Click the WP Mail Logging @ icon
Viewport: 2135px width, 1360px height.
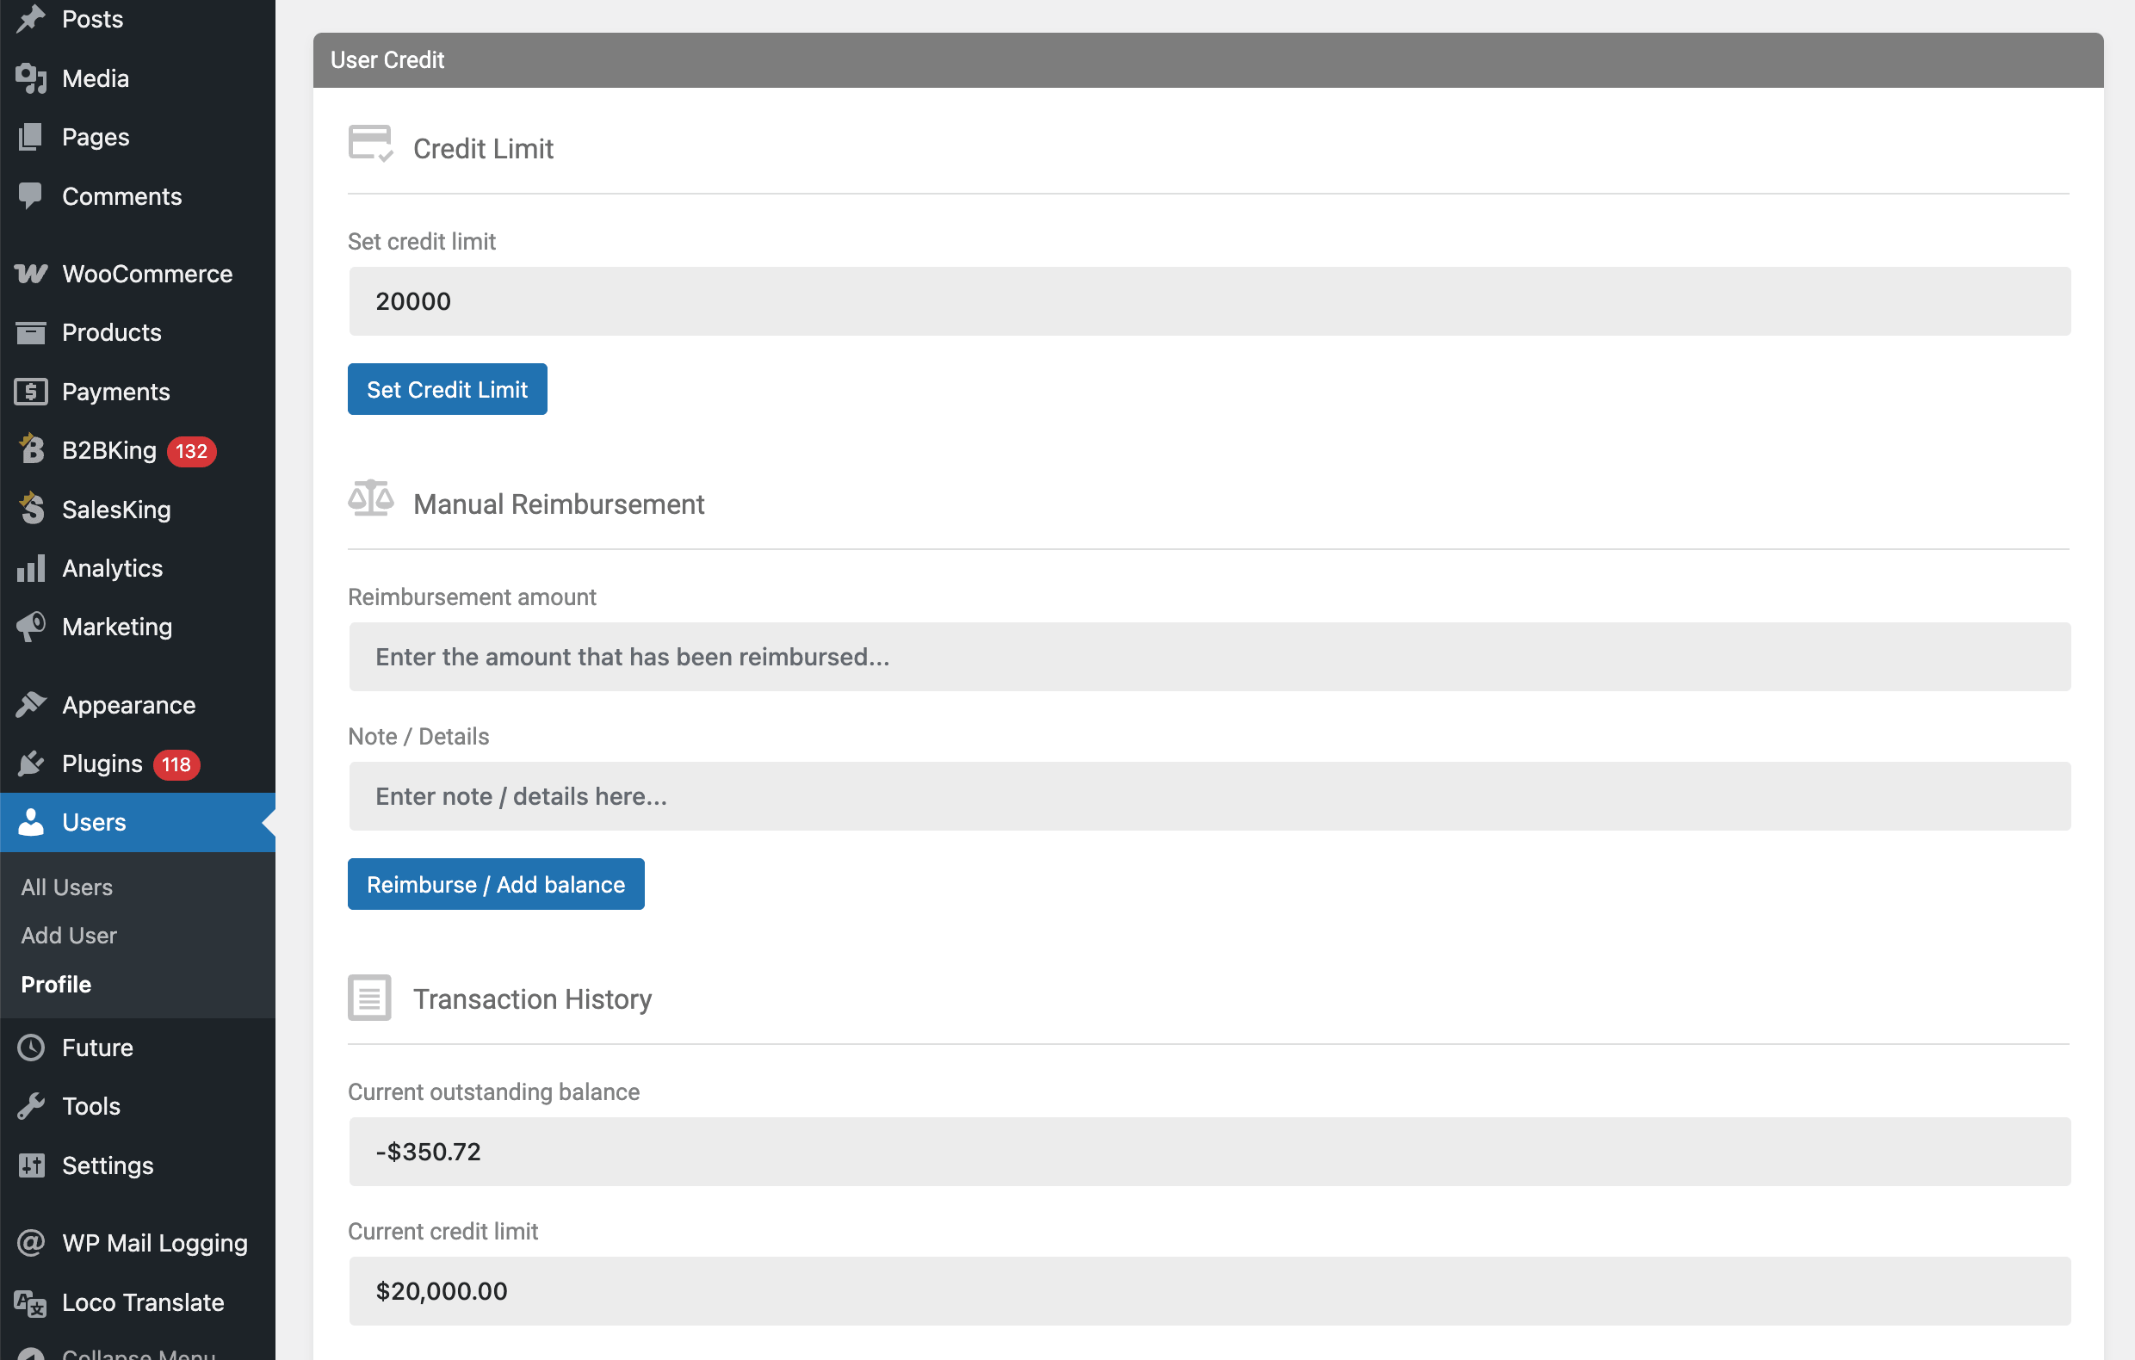point(31,1243)
